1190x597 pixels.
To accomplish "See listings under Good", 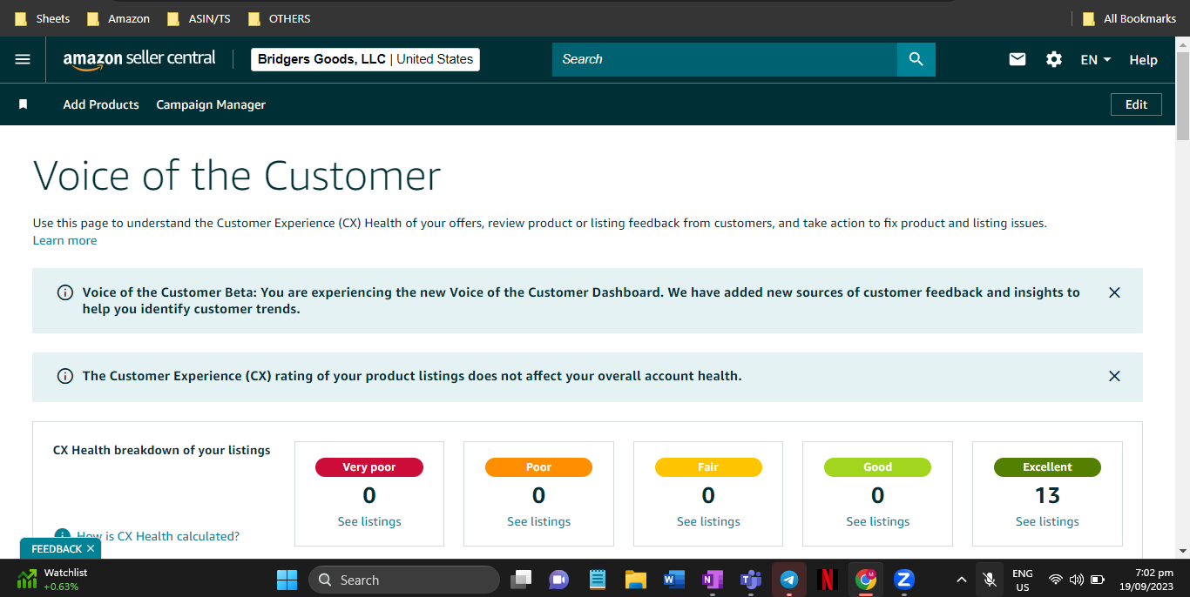I will (x=877, y=521).
